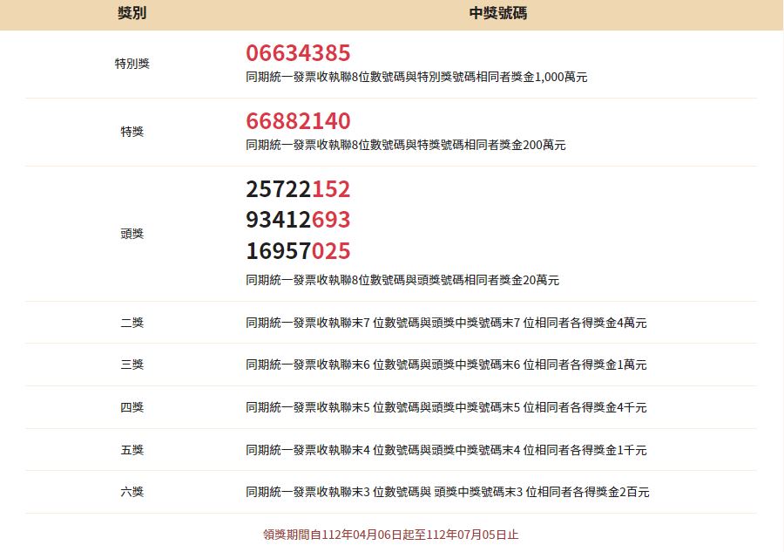Select first prize number 93412693

[x=298, y=220]
